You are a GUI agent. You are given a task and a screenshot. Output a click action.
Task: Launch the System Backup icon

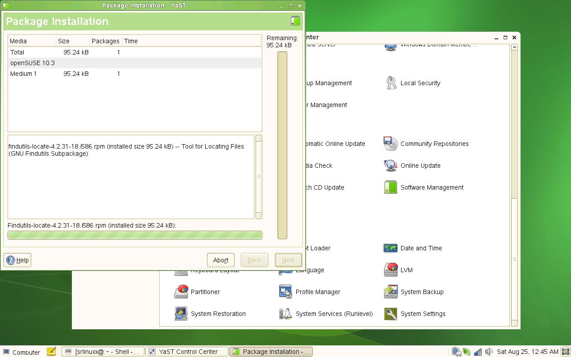(x=391, y=292)
